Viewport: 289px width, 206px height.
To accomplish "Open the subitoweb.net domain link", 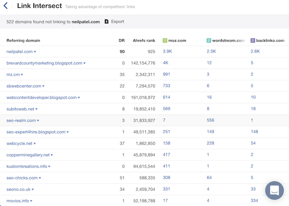I will click(20, 109).
